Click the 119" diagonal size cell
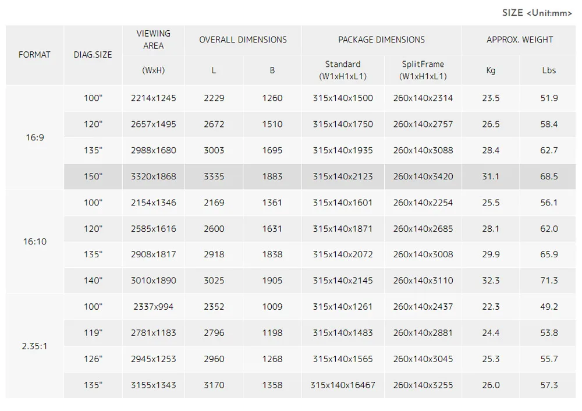This screenshot has height=411, width=582. pos(93,333)
